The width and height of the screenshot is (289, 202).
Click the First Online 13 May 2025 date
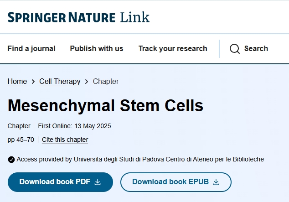click(74, 126)
